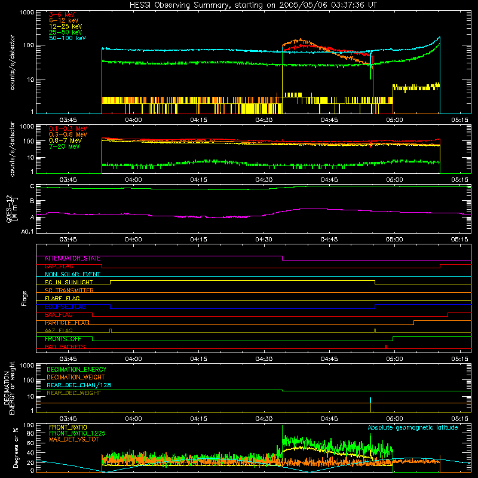
Task: Pick the BAD_PACKETS flag label
Action: 65,347
